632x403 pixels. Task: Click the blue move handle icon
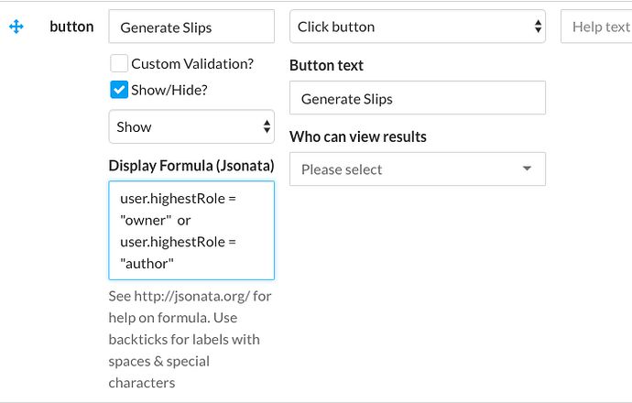pyautogui.click(x=16, y=27)
